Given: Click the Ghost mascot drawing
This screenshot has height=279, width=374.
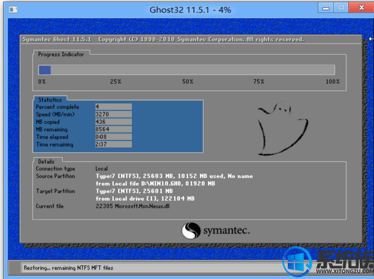Looking at the screenshot, I should pyautogui.click(x=283, y=129).
